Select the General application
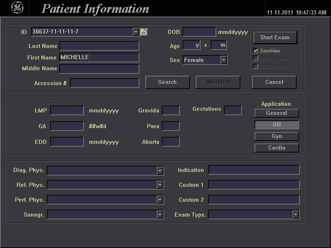The image size is (331, 248). tap(276, 113)
